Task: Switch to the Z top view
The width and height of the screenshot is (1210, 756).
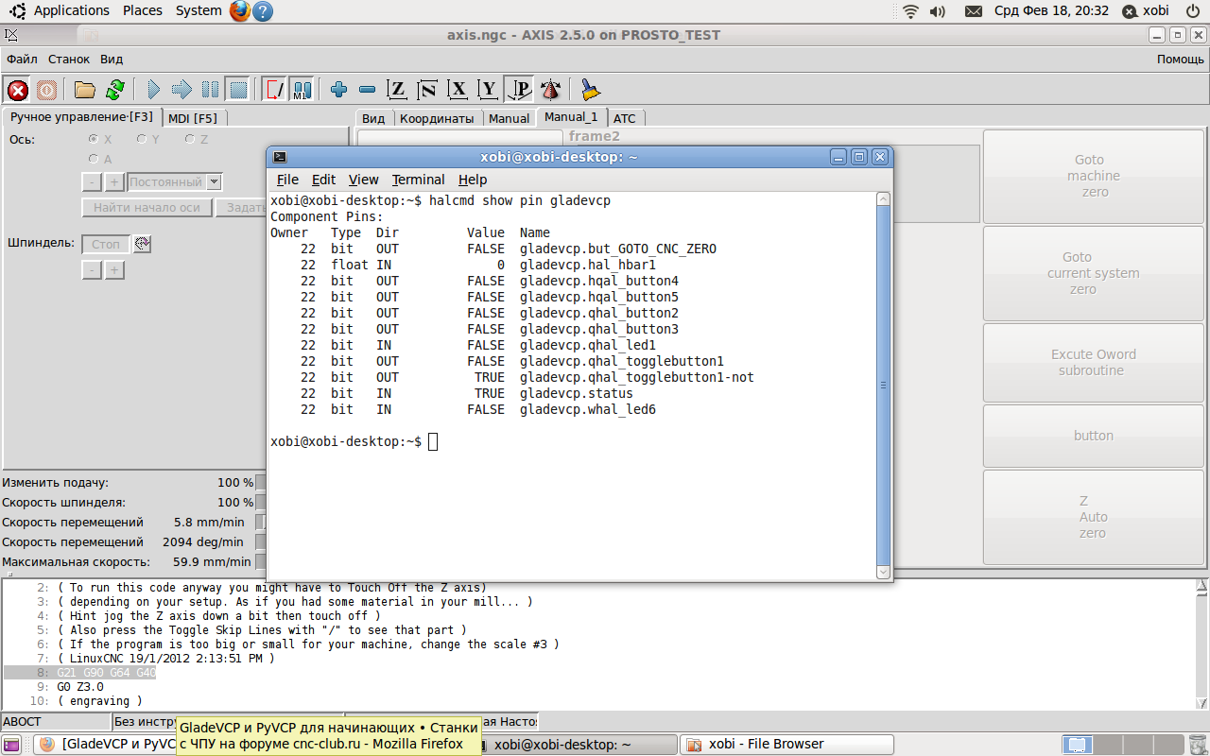Action: tap(398, 90)
